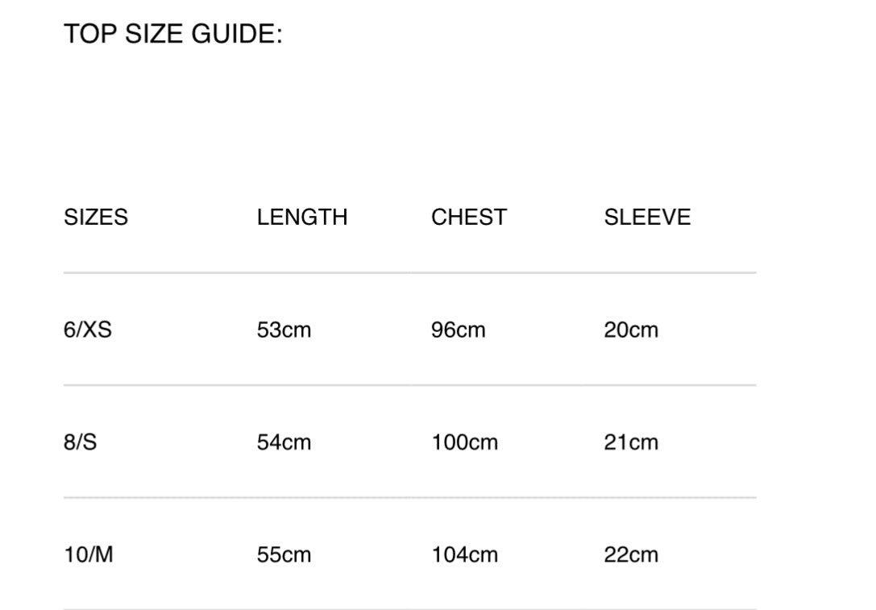Click the 22cm sleeve value

coord(631,554)
